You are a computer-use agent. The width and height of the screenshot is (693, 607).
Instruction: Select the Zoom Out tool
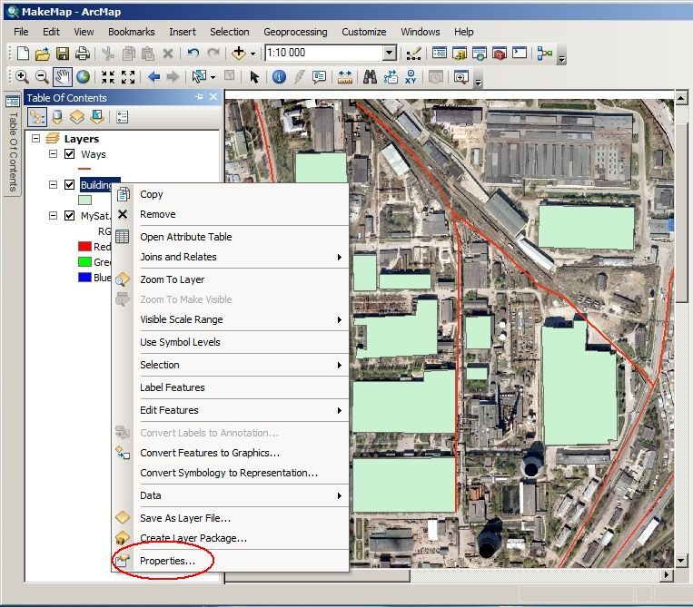point(42,77)
